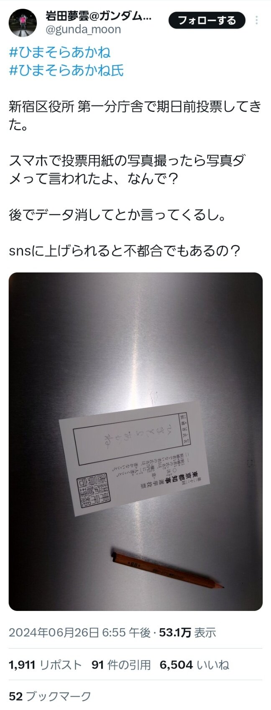Open the profile avatar of gunda_moon
271x710 pixels.
pyautogui.click(x=23, y=23)
